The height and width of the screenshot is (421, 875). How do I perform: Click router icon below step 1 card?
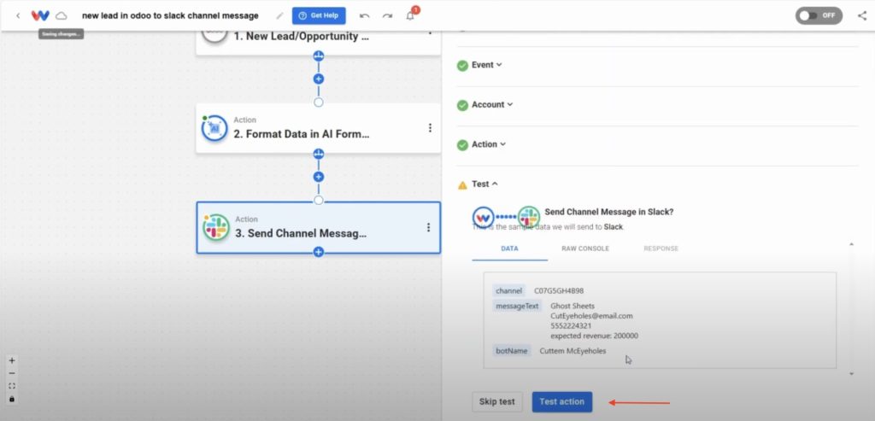pyautogui.click(x=319, y=56)
